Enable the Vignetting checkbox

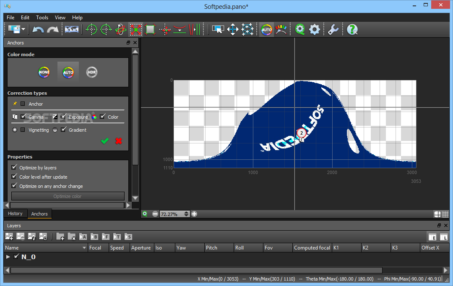[23, 130]
